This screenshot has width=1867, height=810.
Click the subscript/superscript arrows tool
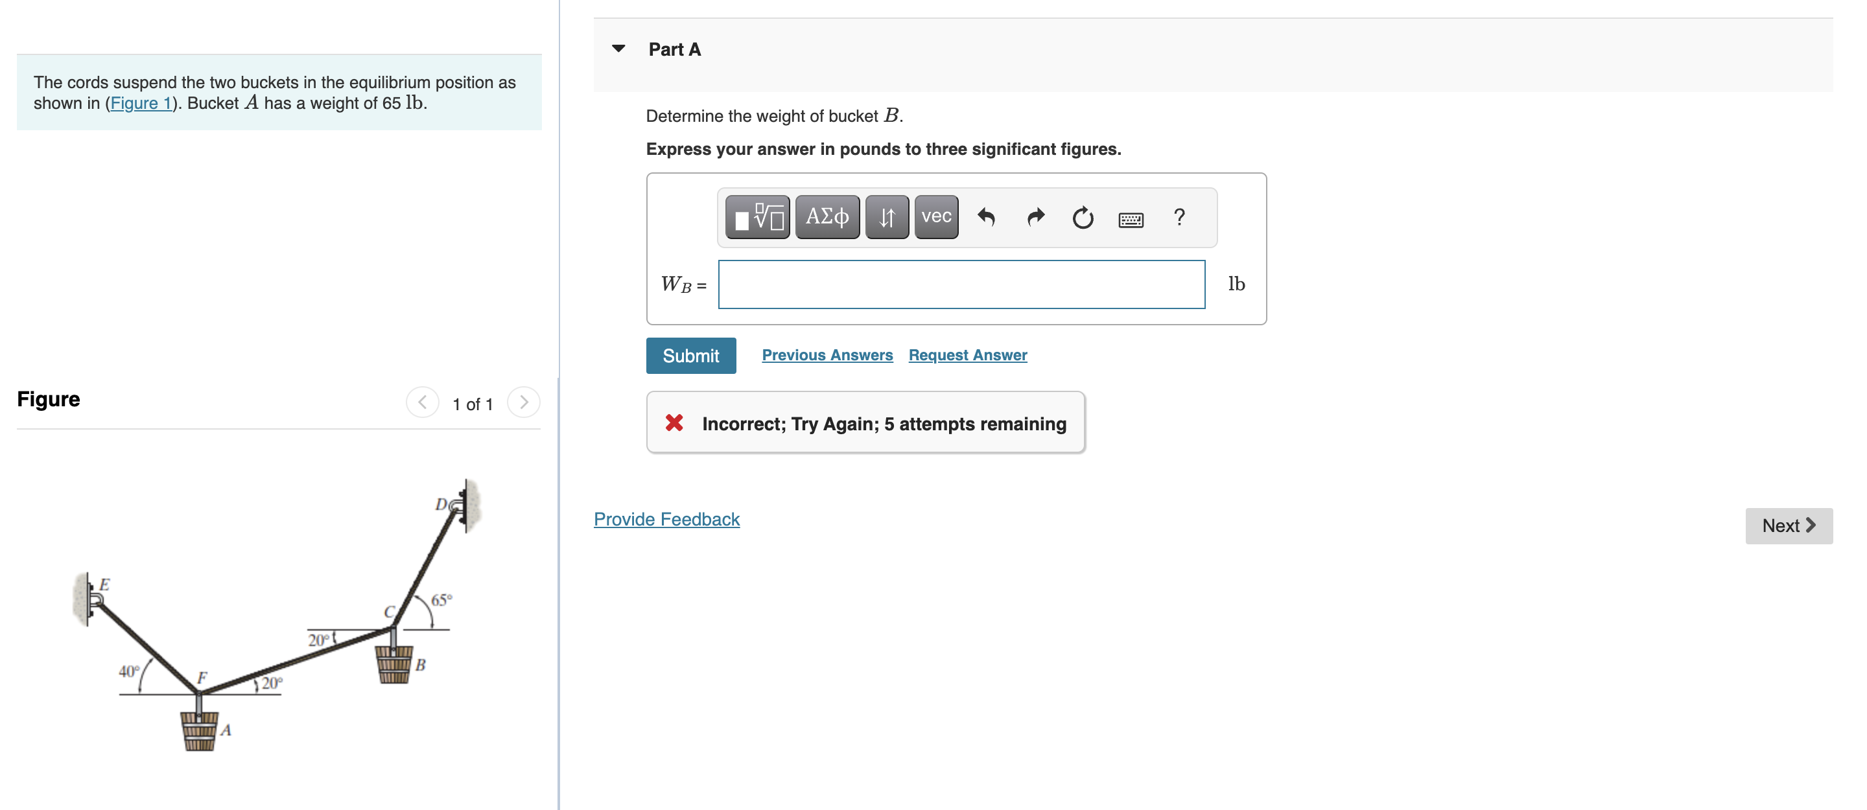pyautogui.click(x=886, y=216)
